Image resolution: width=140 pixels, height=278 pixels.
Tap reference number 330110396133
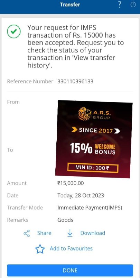point(75,82)
